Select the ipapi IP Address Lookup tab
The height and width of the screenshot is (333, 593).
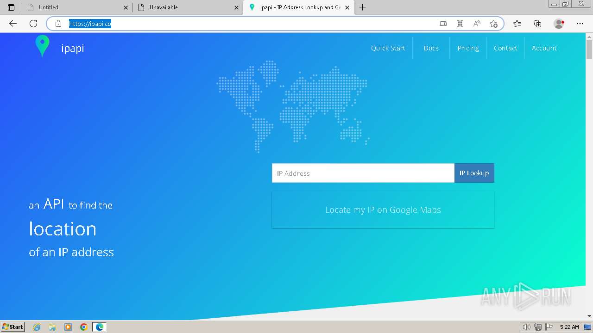pos(299,7)
